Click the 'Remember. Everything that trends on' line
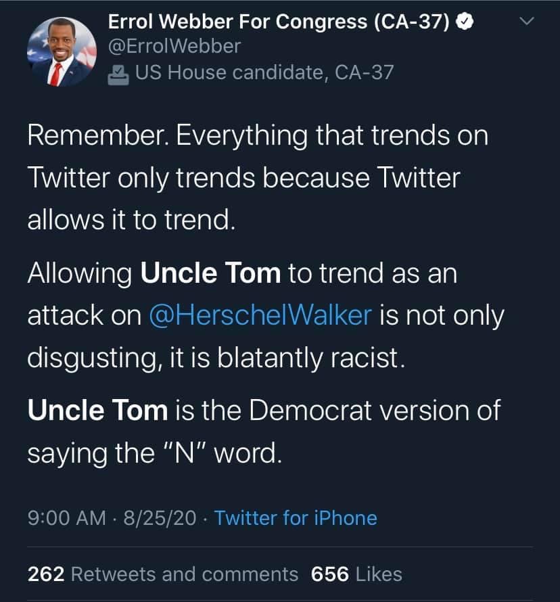Viewport: 560px width, 602px height. [x=257, y=136]
